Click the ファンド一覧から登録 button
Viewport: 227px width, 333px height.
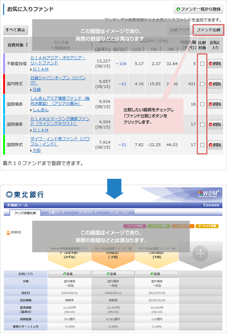[x=198, y=9]
